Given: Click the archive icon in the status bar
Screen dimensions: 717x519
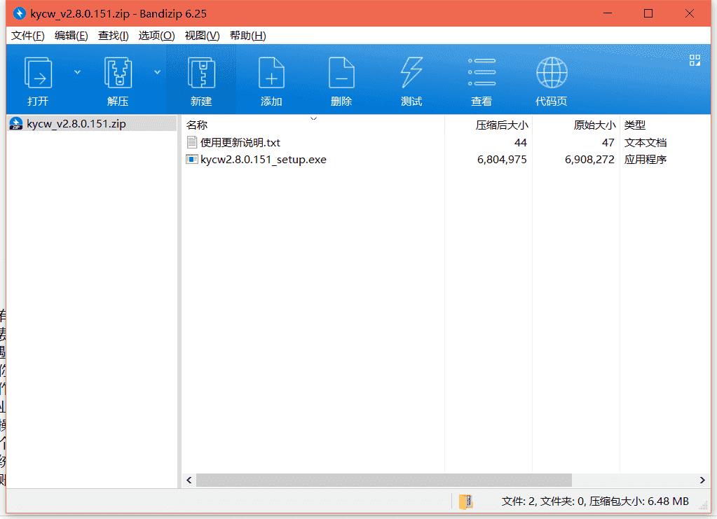Looking at the screenshot, I should [465, 501].
